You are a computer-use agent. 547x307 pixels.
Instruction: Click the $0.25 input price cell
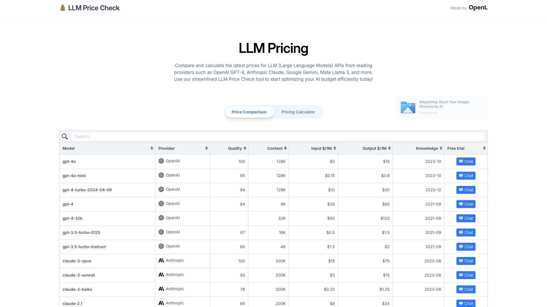[313, 289]
